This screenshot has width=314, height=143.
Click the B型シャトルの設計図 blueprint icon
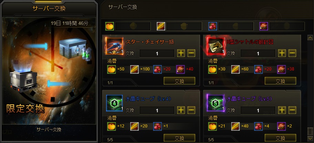215,46
